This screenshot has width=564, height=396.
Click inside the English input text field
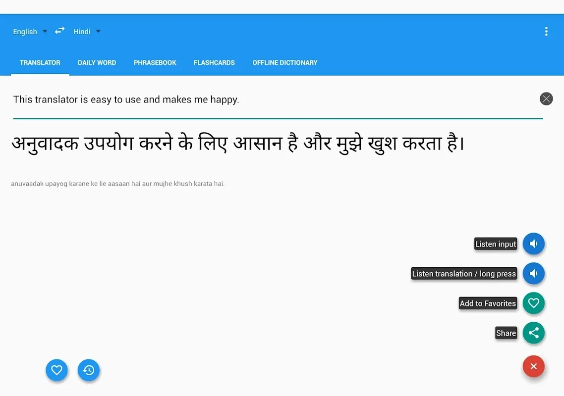coord(198,99)
